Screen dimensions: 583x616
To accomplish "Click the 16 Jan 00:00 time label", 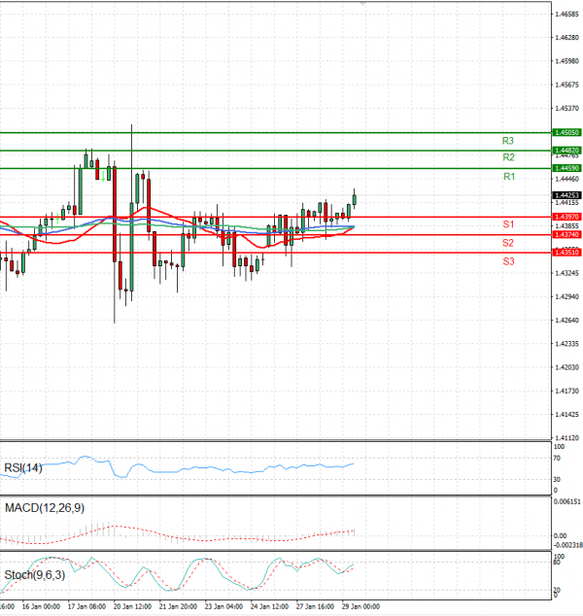I will tap(41, 606).
